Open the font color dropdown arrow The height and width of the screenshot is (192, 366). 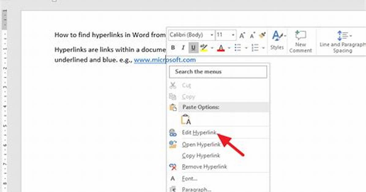(229, 48)
